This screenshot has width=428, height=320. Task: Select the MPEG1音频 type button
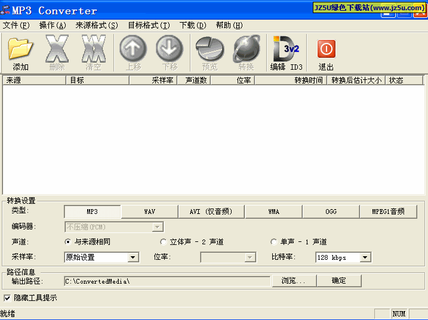click(x=389, y=212)
